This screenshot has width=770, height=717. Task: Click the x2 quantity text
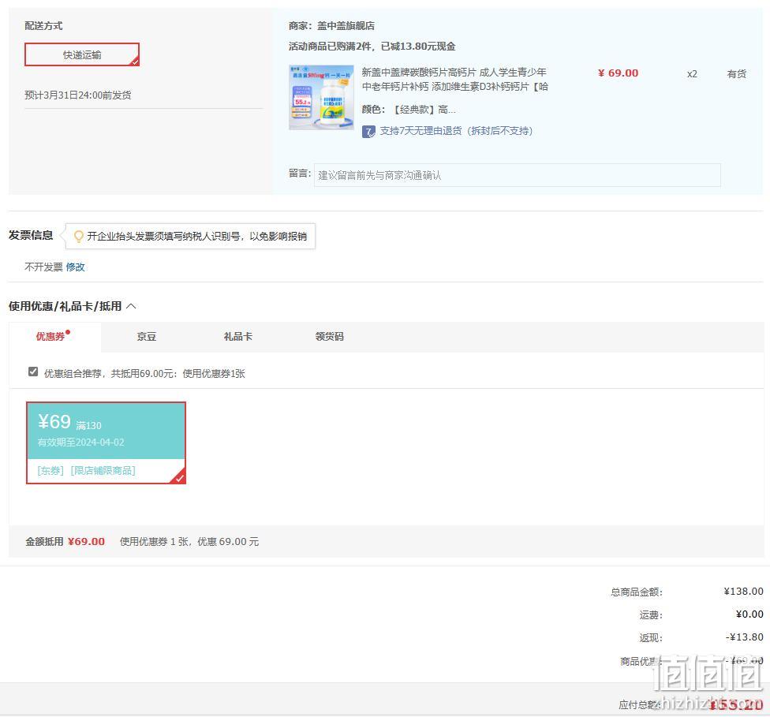tap(692, 74)
